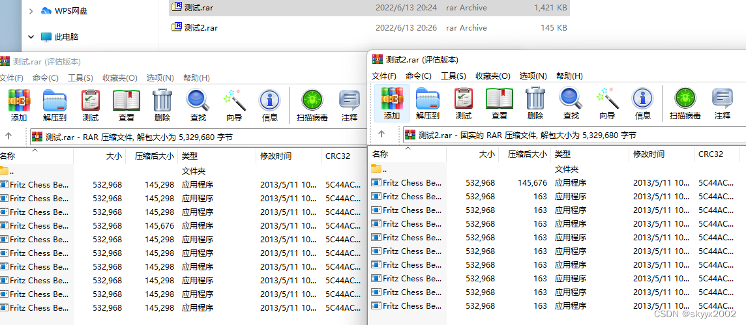Viewport: 746px width, 325px height.
Task: Sort by 压缩后大小 column in 测试.rar window
Action: [x=152, y=156]
